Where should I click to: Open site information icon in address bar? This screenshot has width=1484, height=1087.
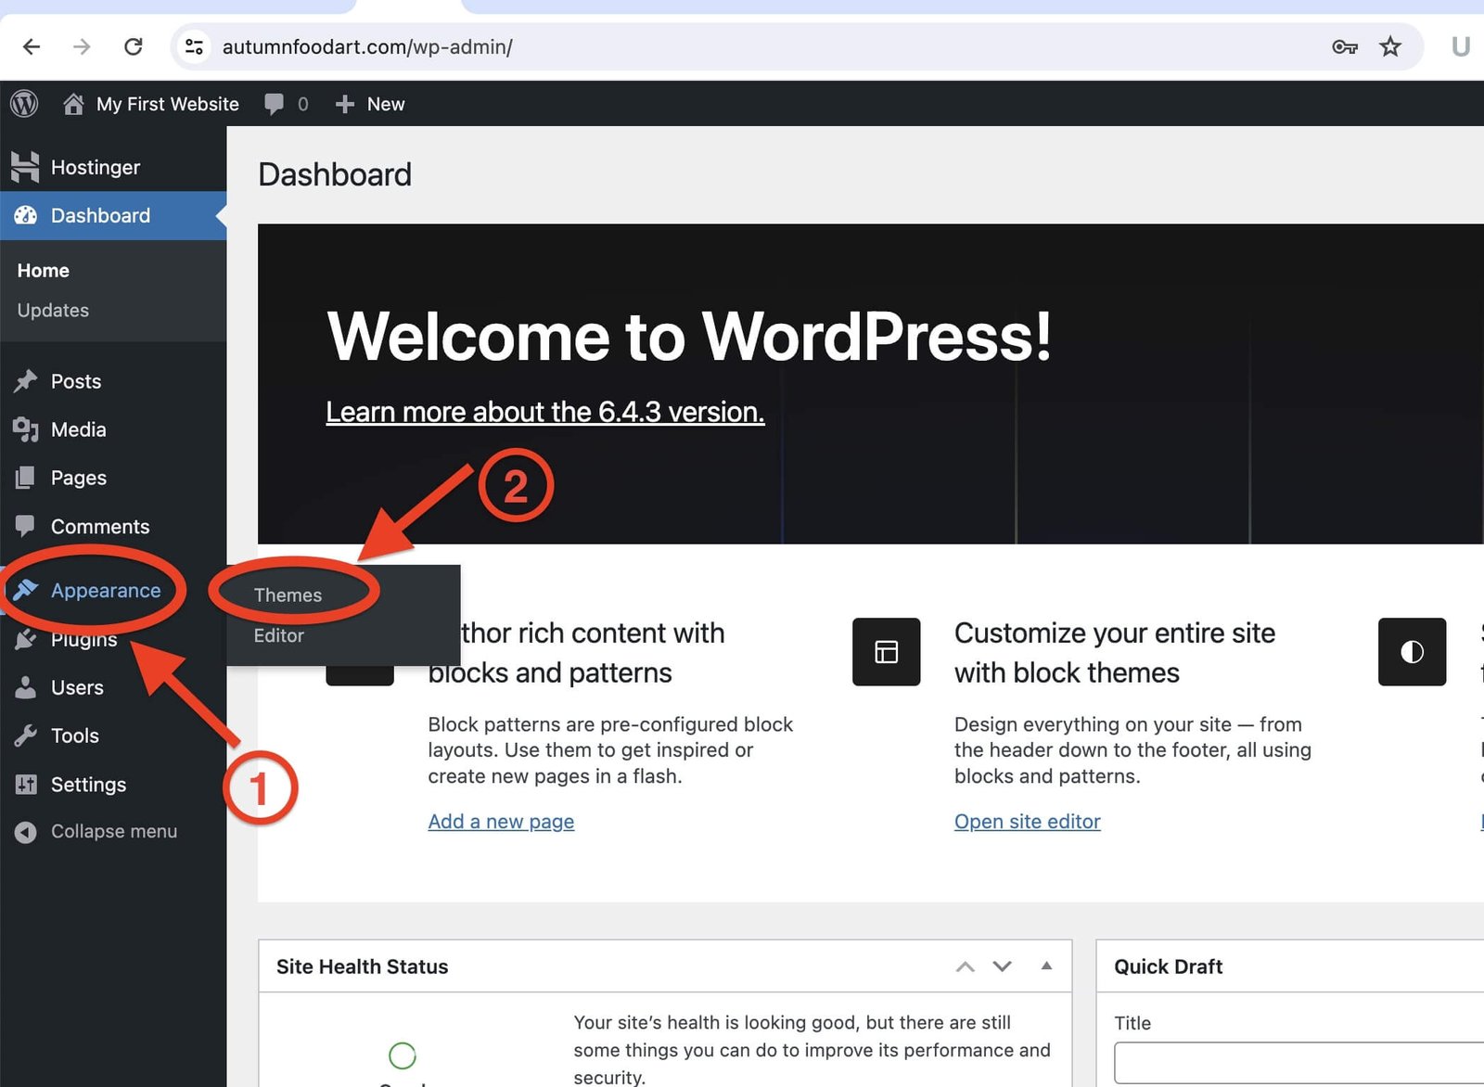[194, 46]
